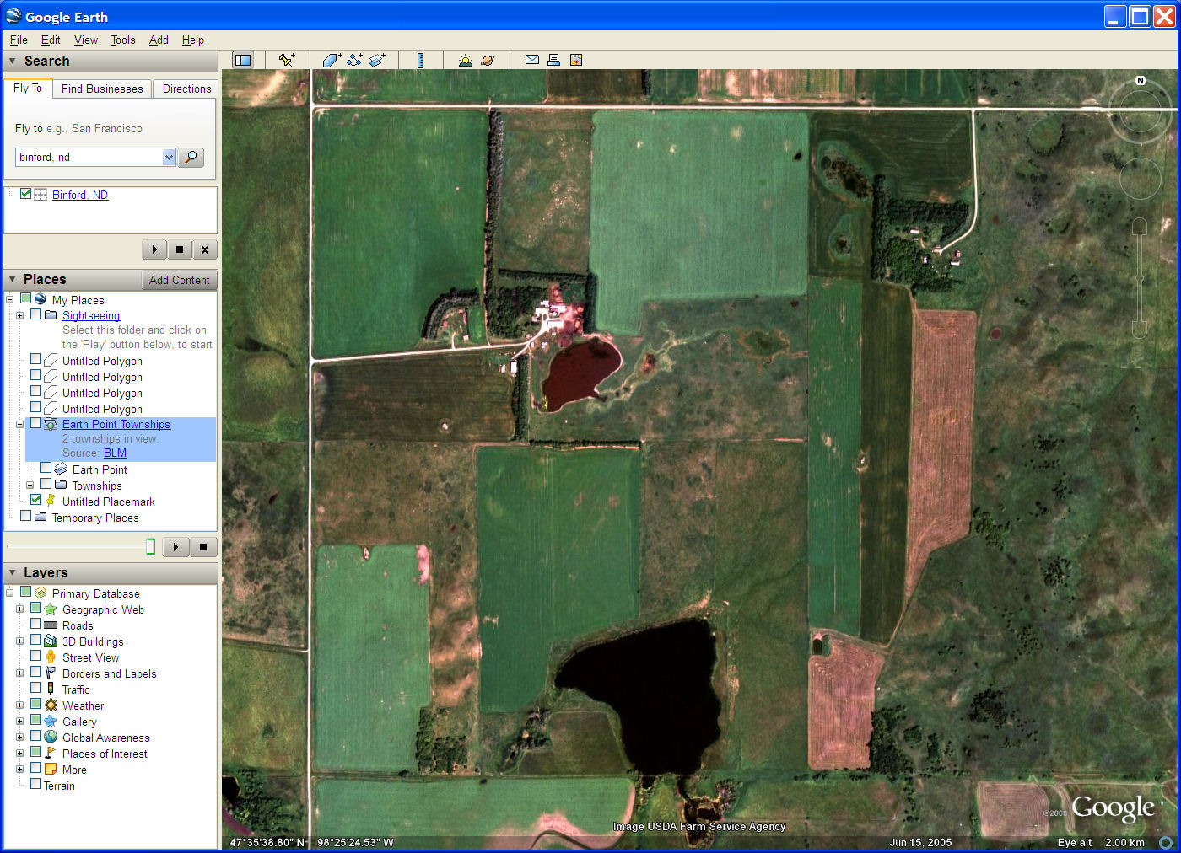
Task: Open the Edit menu
Action: coord(51,40)
